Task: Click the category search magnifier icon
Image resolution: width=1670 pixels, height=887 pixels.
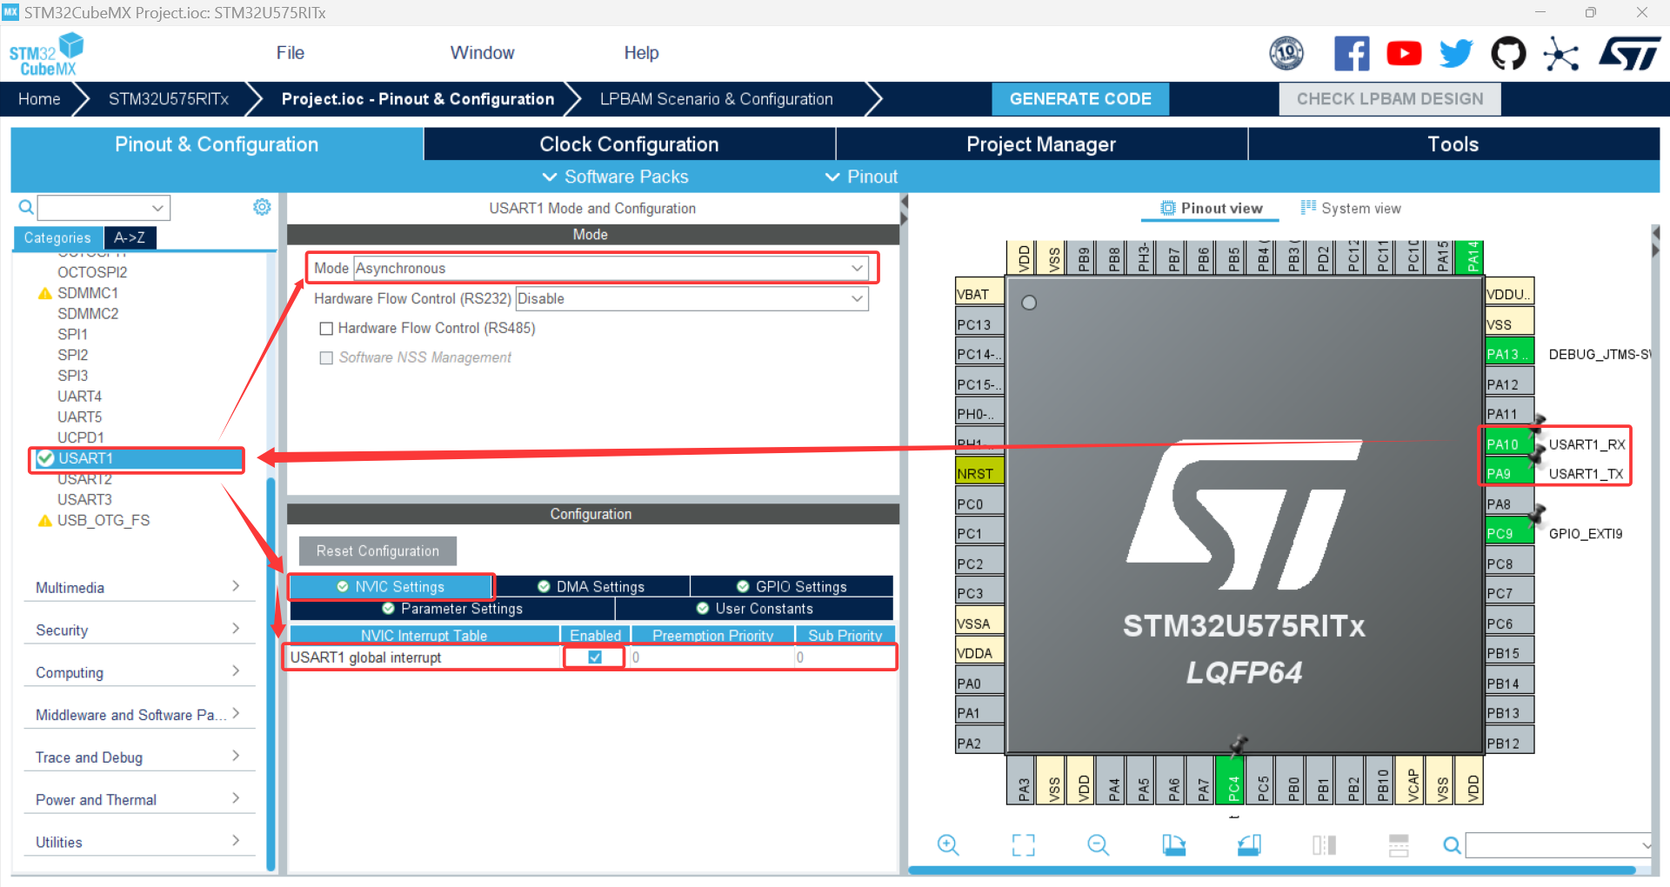Action: 26,207
